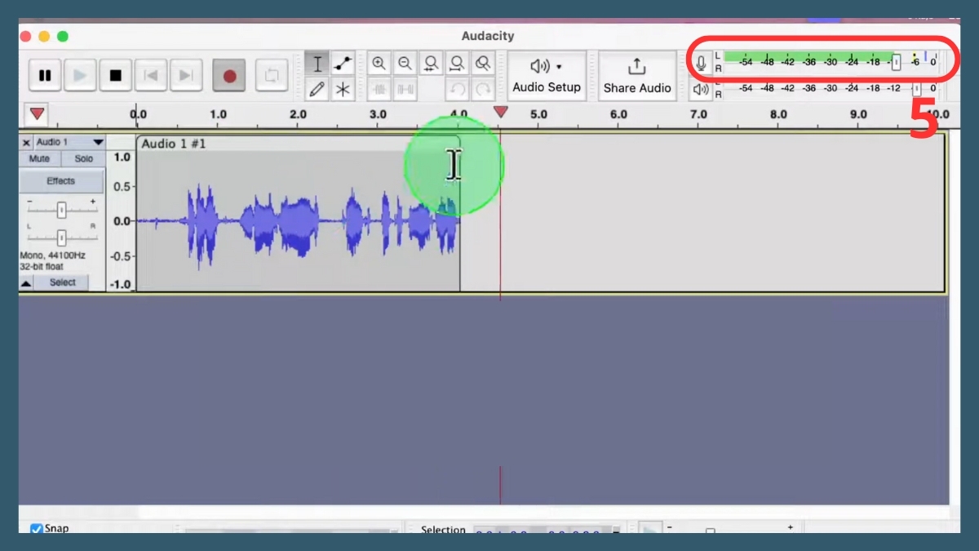Mute the Audio 1 track

[x=39, y=159]
